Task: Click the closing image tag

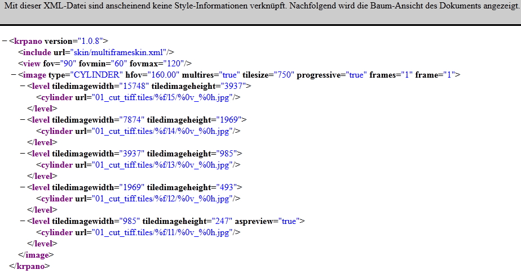Action: pos(37,255)
